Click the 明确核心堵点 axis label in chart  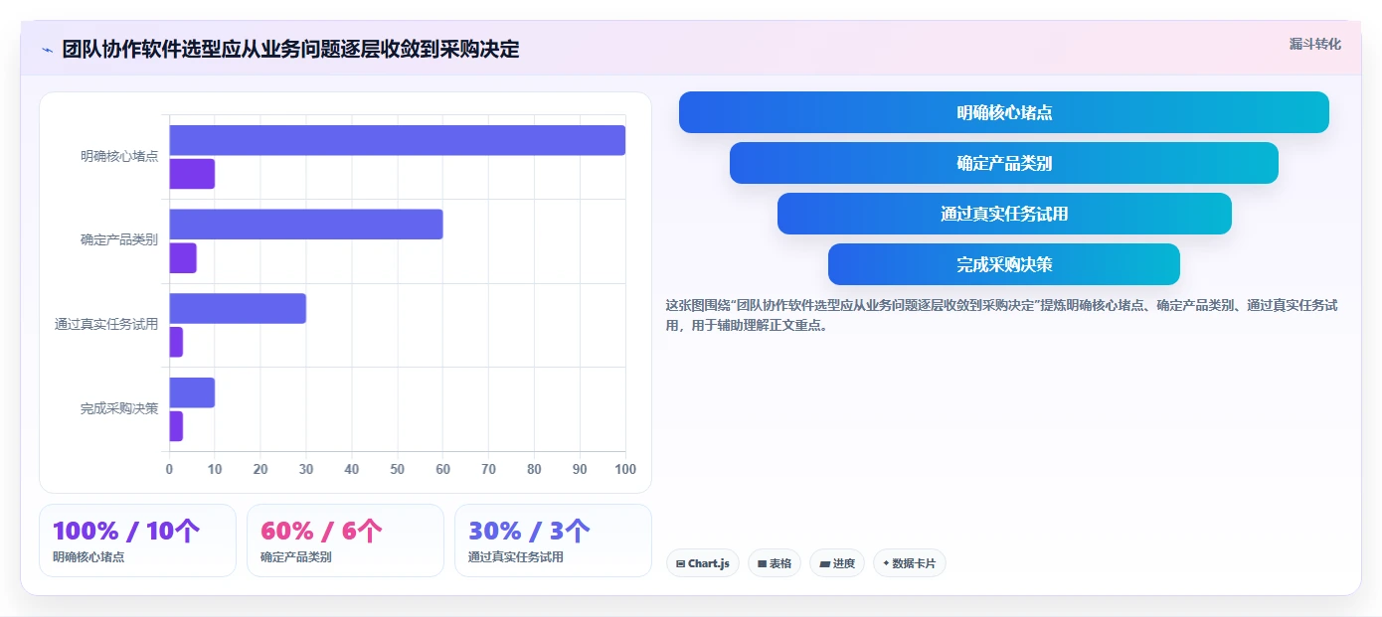pyautogui.click(x=119, y=156)
